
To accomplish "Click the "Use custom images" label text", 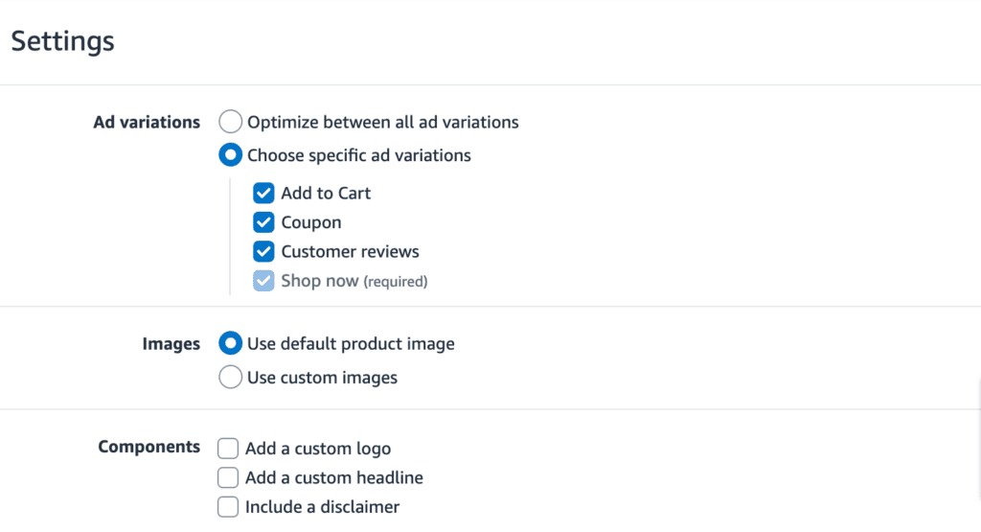I will point(322,378).
